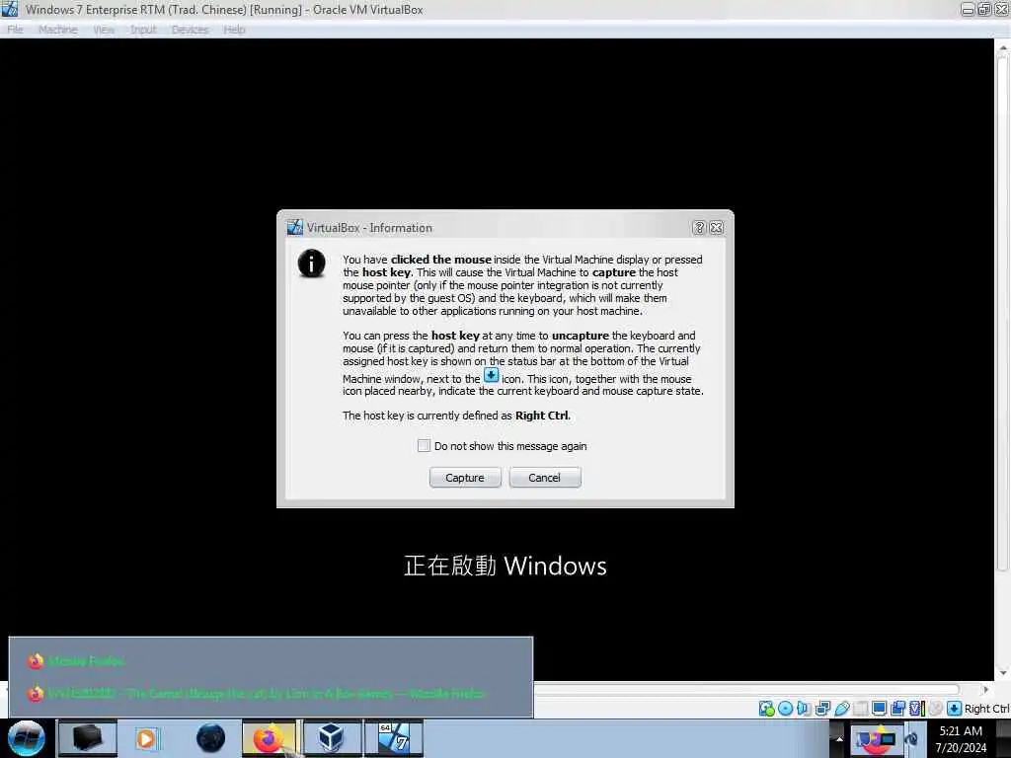Click the display monitor status icon

coord(879,709)
